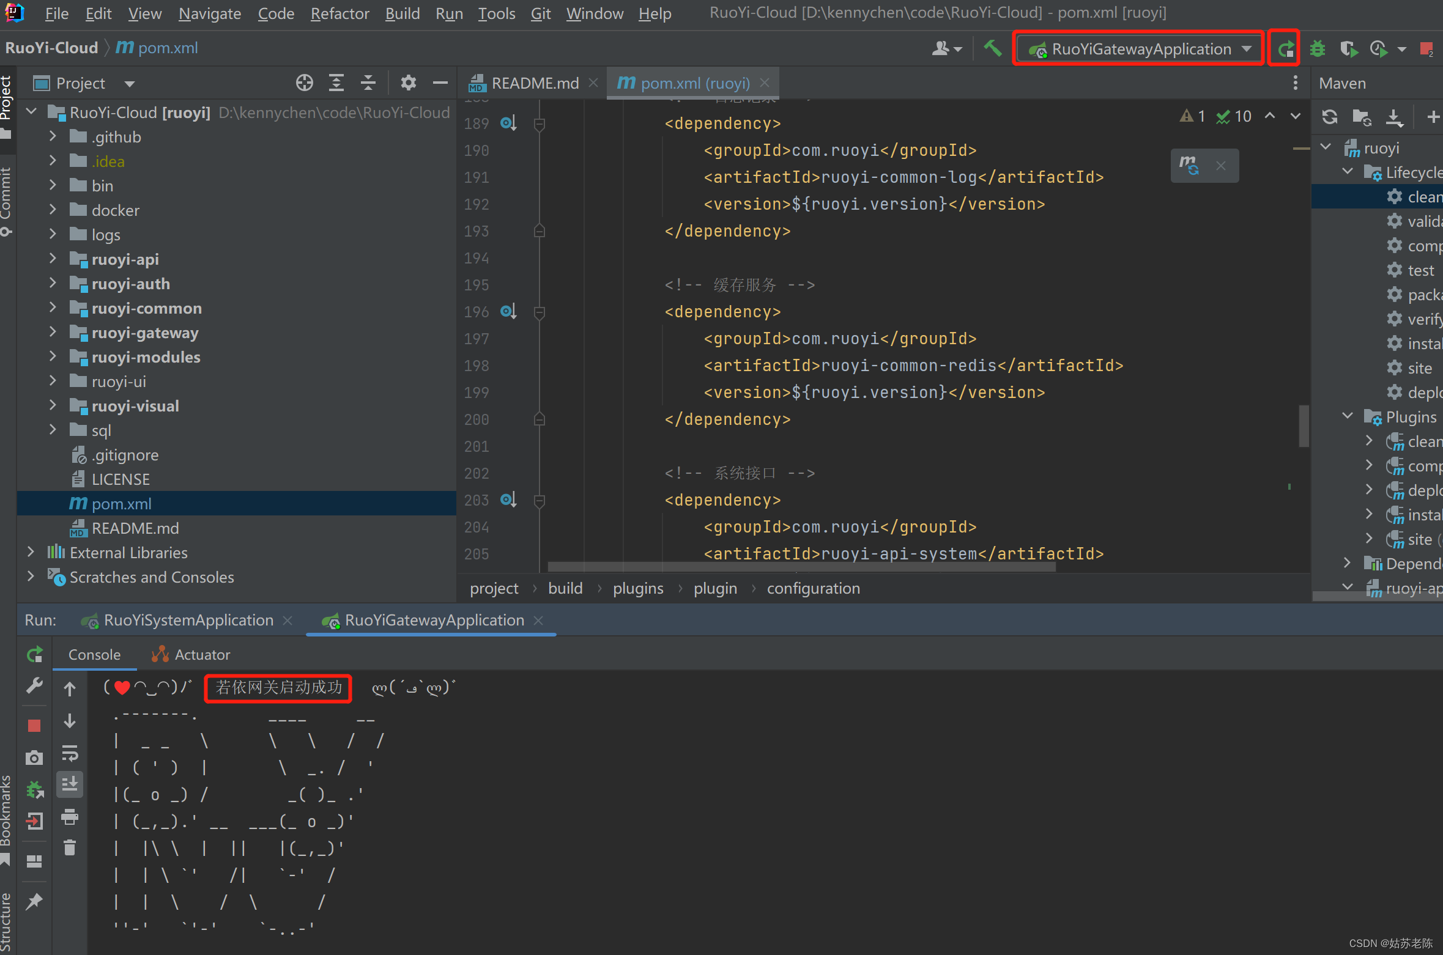Add a Maven project with plus icon
Screen dimensions: 1443x955
(x=1433, y=116)
